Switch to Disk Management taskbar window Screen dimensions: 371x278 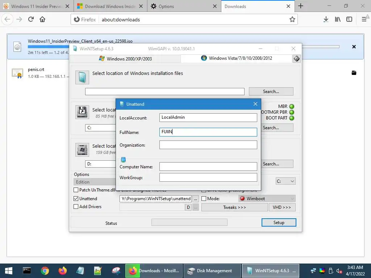tap(212, 271)
